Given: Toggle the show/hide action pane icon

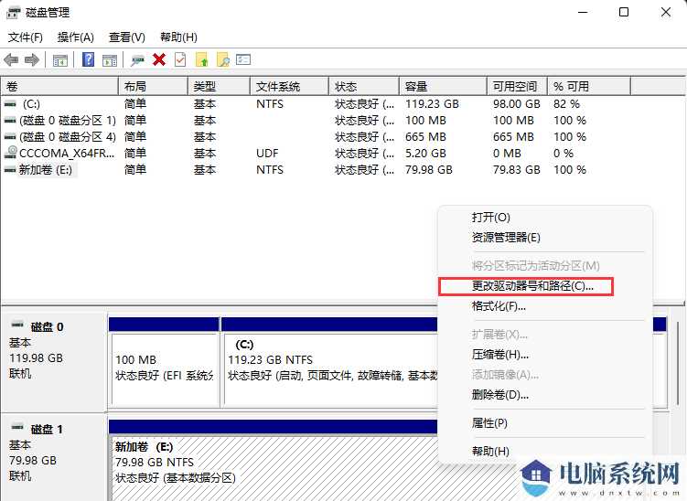Looking at the screenshot, I should (x=110, y=60).
